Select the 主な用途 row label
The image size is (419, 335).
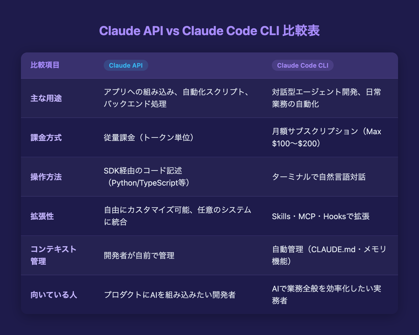point(46,98)
